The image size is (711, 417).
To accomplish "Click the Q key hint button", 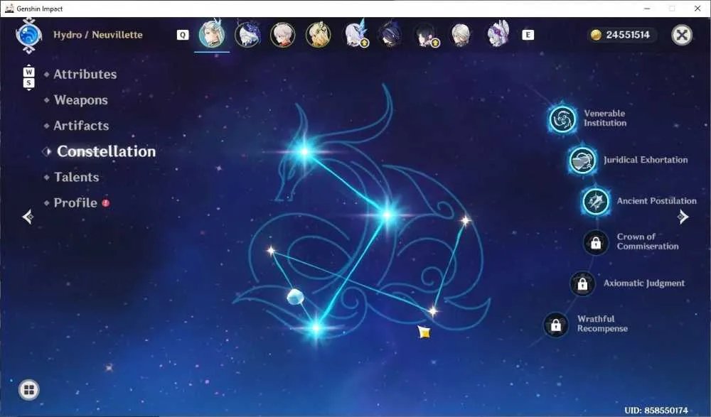I will point(183,35).
